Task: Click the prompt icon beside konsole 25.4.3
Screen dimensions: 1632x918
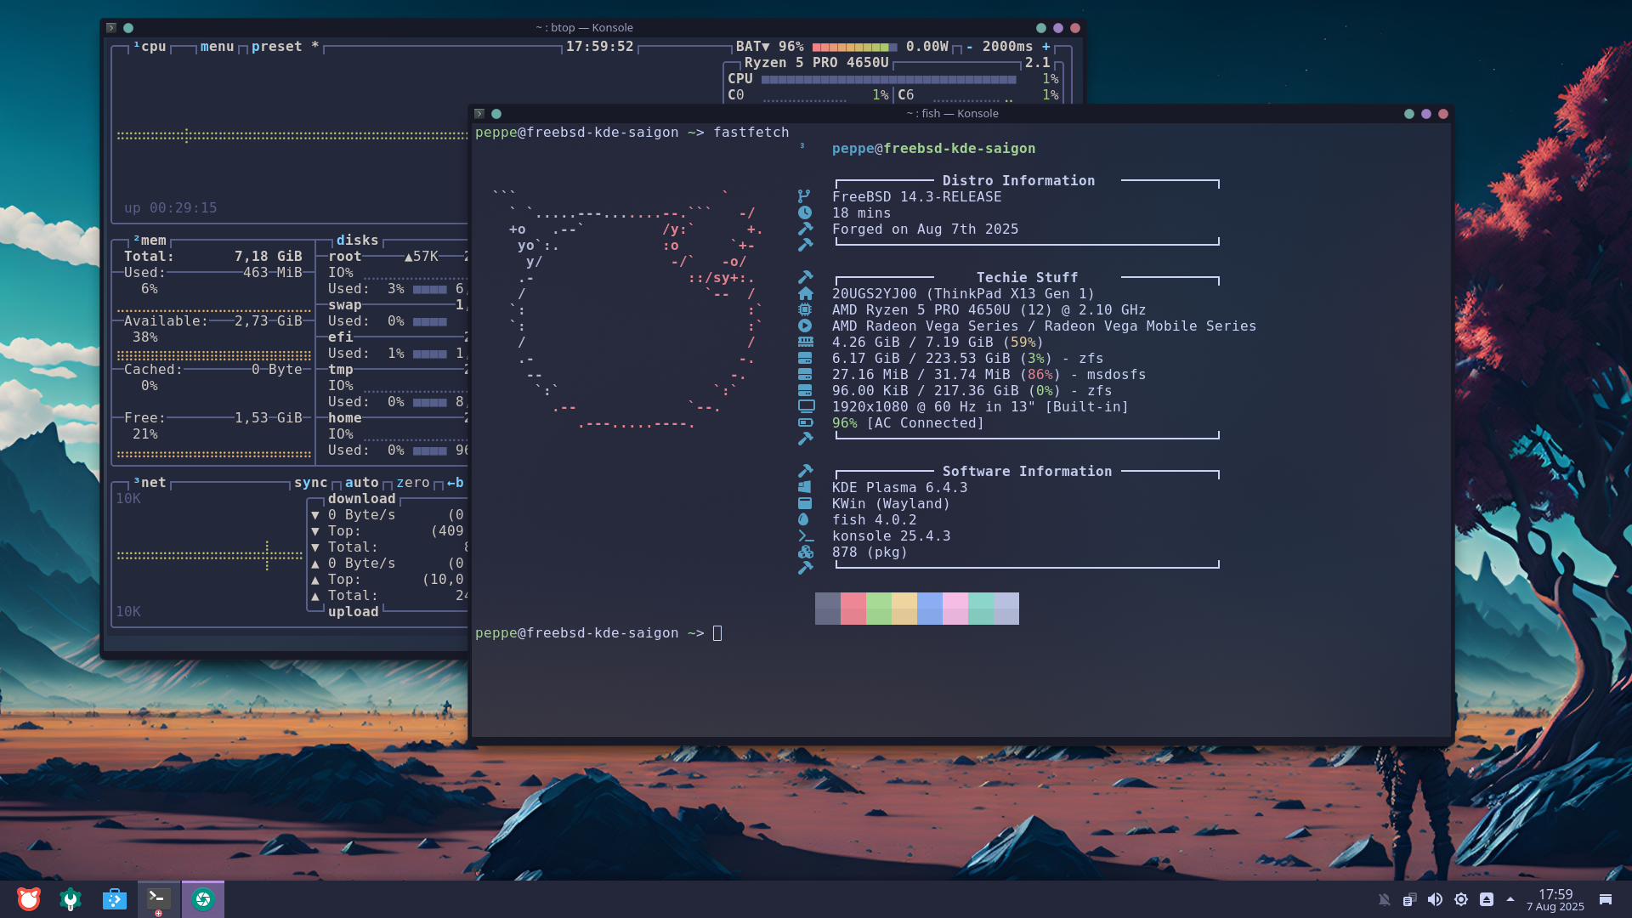Action: 806,535
